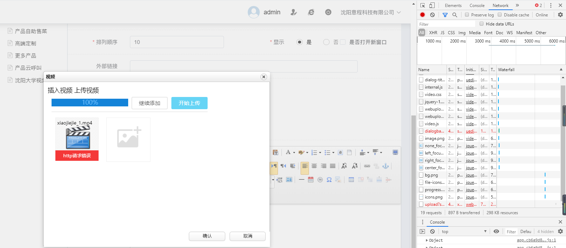The image size is (566, 248).
Task: Clear the network log
Action: 432,15
